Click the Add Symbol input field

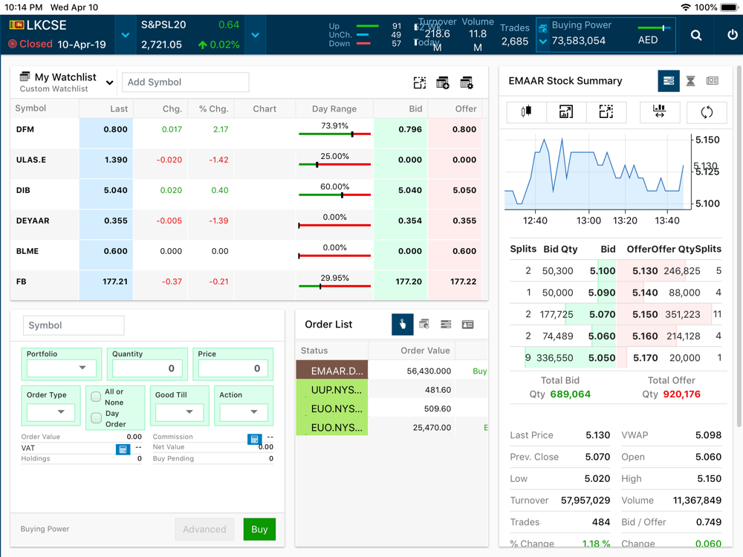pyautogui.click(x=185, y=82)
